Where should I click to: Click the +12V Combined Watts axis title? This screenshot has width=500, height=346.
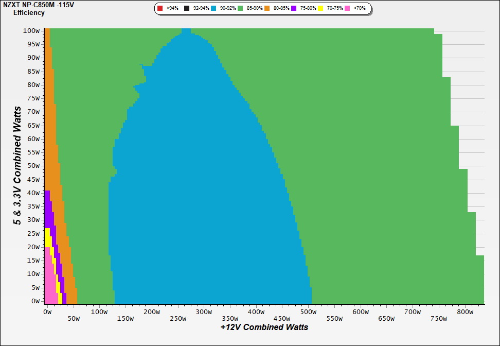tap(264, 327)
